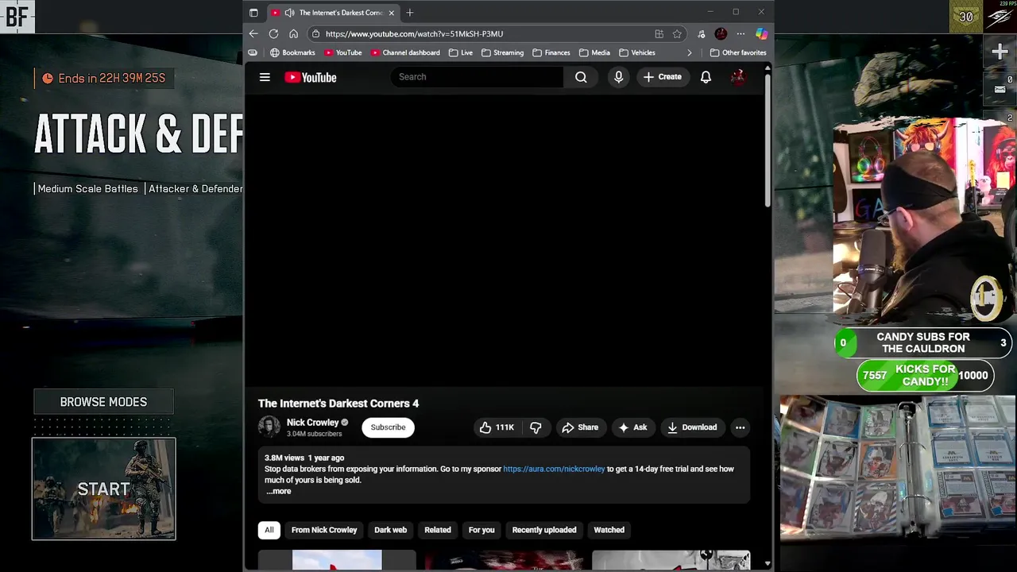Open the Other favorites folder
Viewport: 1017px width, 572px height.
pos(737,52)
